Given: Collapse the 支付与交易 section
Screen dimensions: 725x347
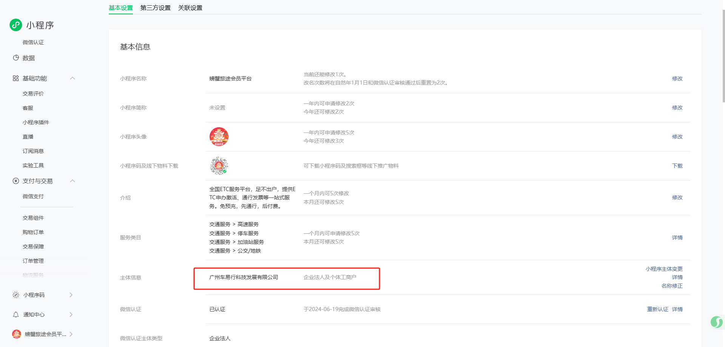Looking at the screenshot, I should (x=72, y=181).
